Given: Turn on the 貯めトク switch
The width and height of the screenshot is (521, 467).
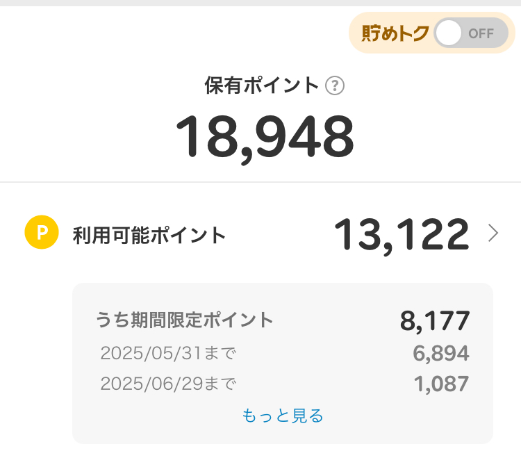Looking at the screenshot, I should pyautogui.click(x=471, y=33).
